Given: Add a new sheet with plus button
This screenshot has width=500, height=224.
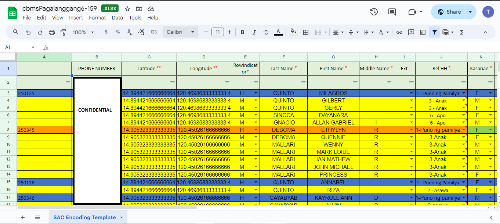Looking at the screenshot, I should 23,217.
